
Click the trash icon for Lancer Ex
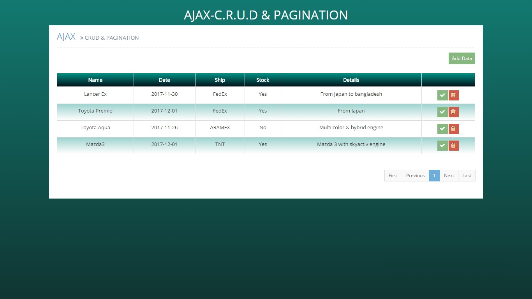pyautogui.click(x=453, y=95)
